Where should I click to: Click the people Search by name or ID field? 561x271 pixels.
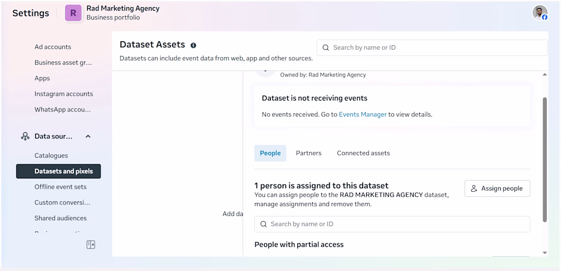[392, 224]
